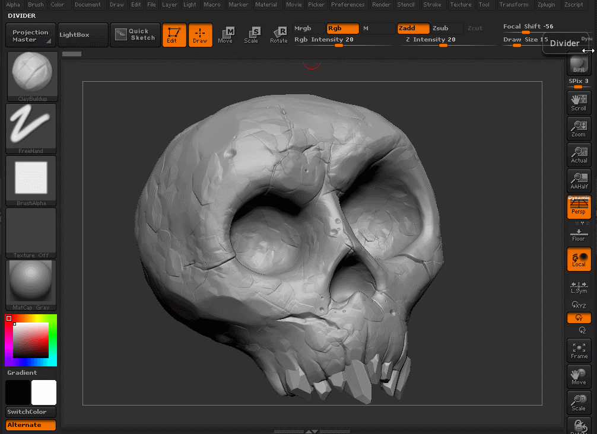597x434 pixels.
Task: Toggle L.Sym local symmetry
Action: 579,288
